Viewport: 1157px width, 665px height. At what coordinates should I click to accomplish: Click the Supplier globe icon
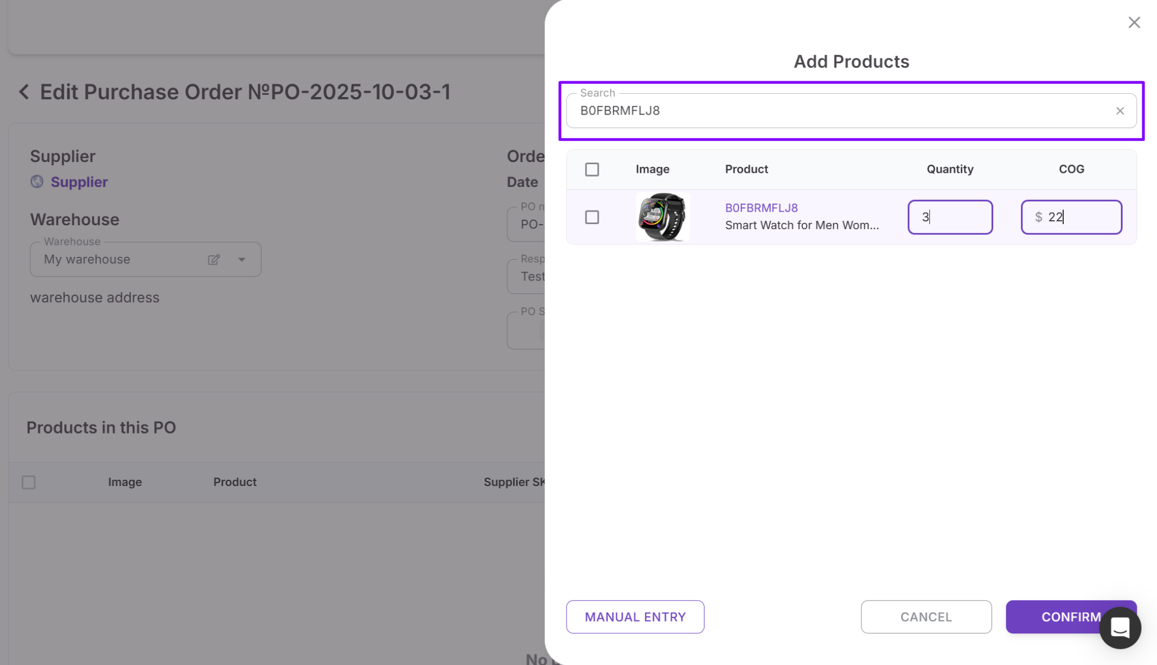pyautogui.click(x=37, y=182)
